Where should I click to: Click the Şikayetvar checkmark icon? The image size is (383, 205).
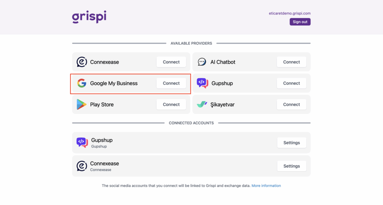(x=202, y=104)
